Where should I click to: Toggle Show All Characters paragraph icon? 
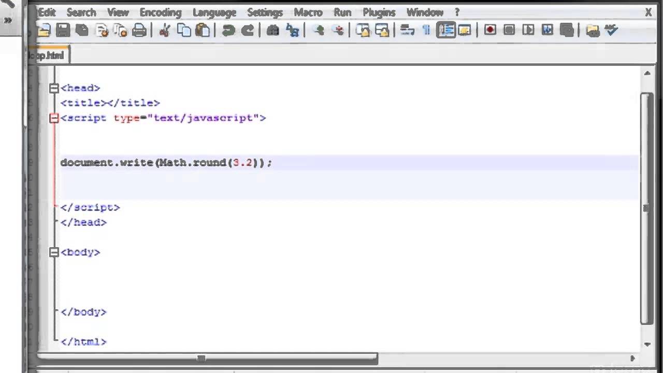(426, 30)
